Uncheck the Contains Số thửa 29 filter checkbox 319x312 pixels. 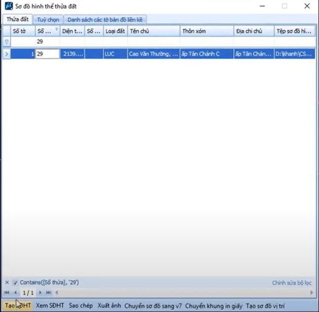[15, 283]
